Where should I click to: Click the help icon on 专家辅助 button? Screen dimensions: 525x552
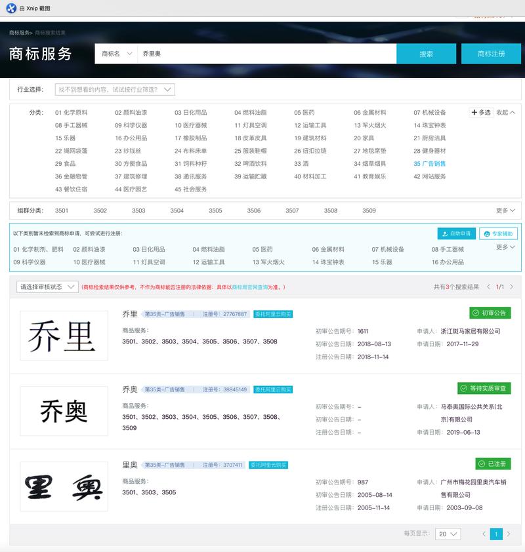point(487,234)
